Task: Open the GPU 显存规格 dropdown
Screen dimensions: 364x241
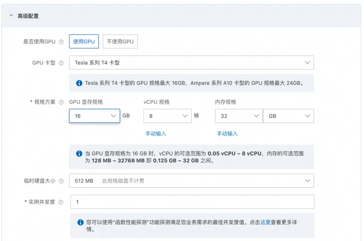Action: (x=94, y=116)
